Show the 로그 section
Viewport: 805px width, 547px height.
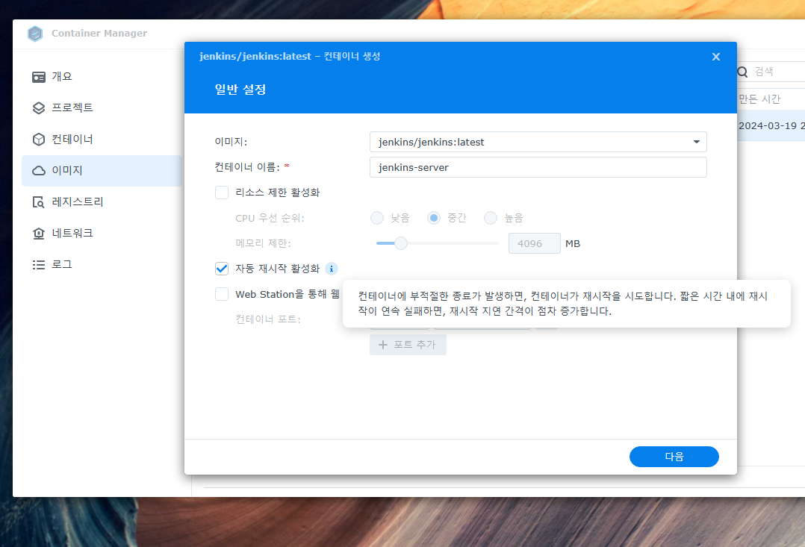tap(102, 264)
